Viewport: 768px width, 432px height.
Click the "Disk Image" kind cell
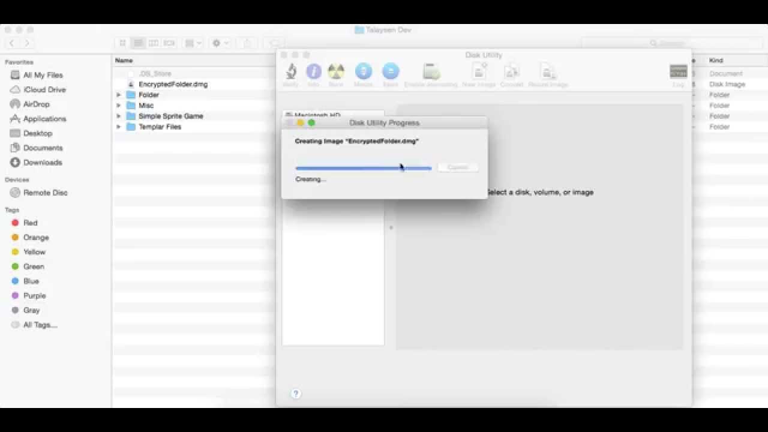(x=727, y=85)
